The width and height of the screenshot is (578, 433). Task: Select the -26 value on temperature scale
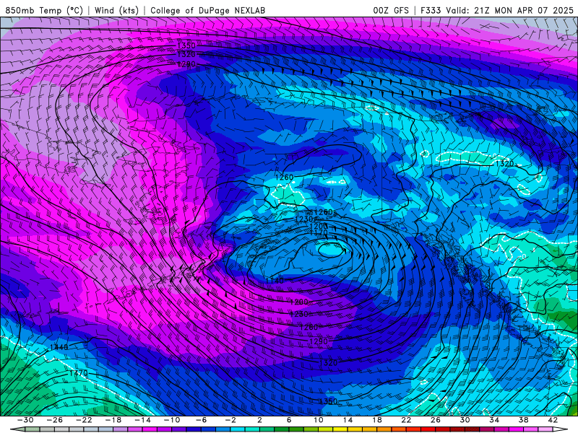pos(55,420)
